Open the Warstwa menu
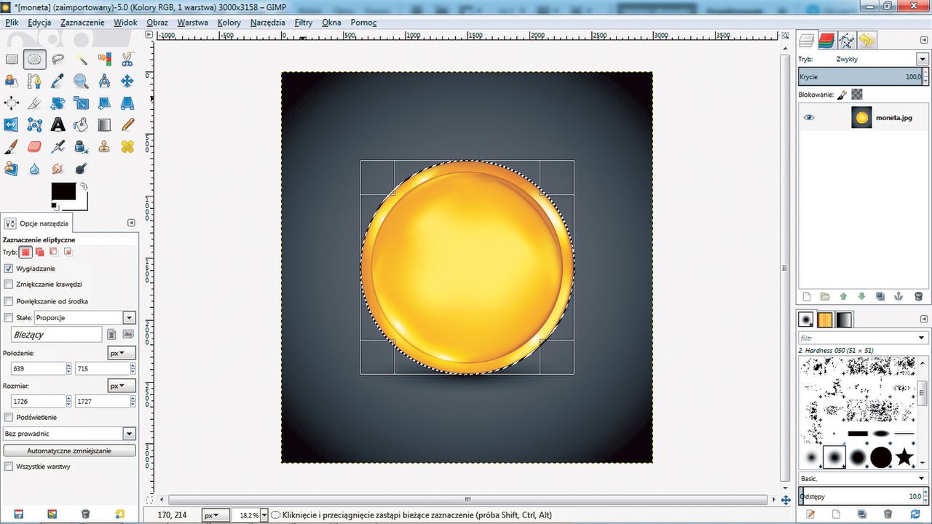The height and width of the screenshot is (524, 932). point(192,23)
